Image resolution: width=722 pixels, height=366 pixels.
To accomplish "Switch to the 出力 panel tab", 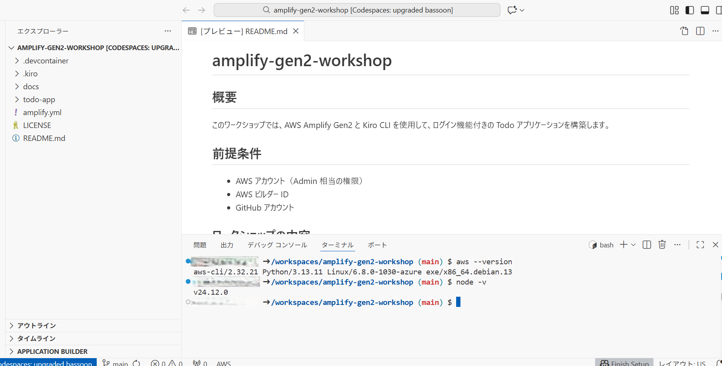I will click(x=227, y=245).
